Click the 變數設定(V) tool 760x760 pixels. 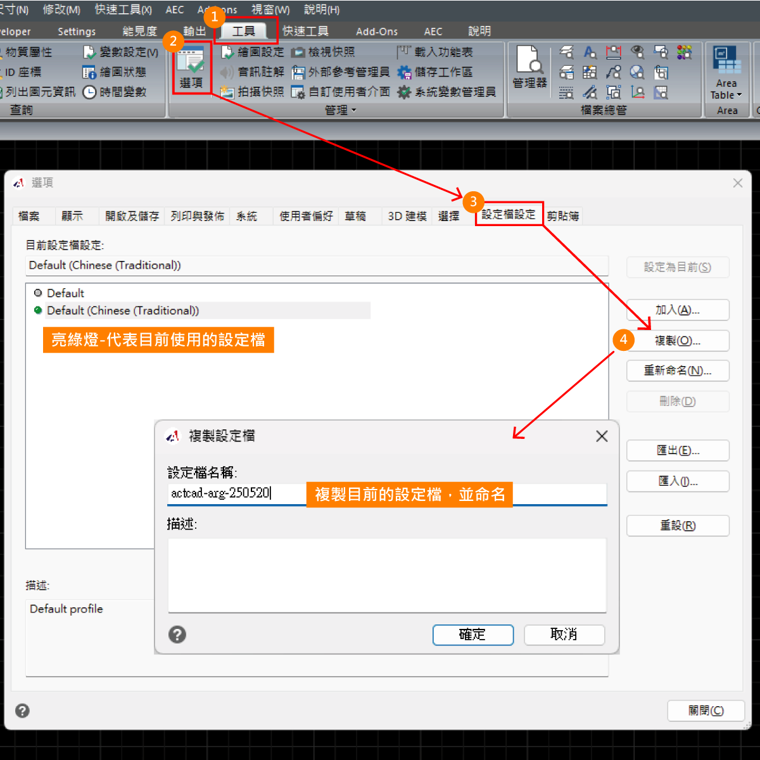120,52
